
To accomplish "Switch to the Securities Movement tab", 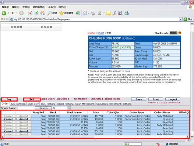I will [x=109, y=104].
